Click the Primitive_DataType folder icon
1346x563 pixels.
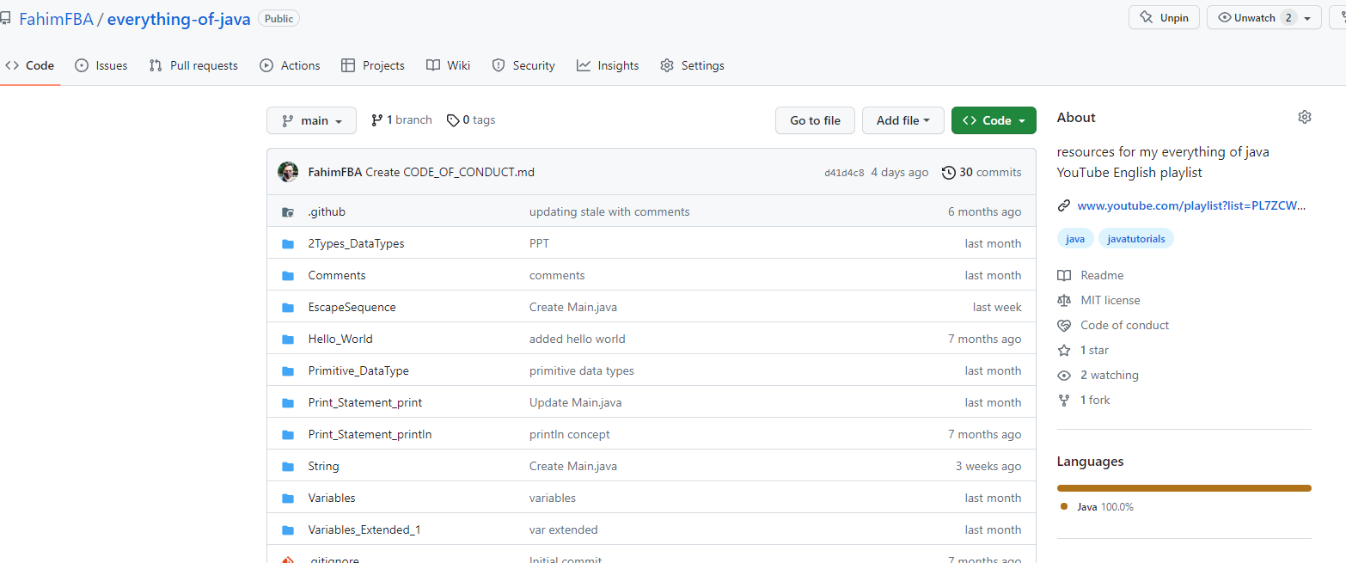288,370
